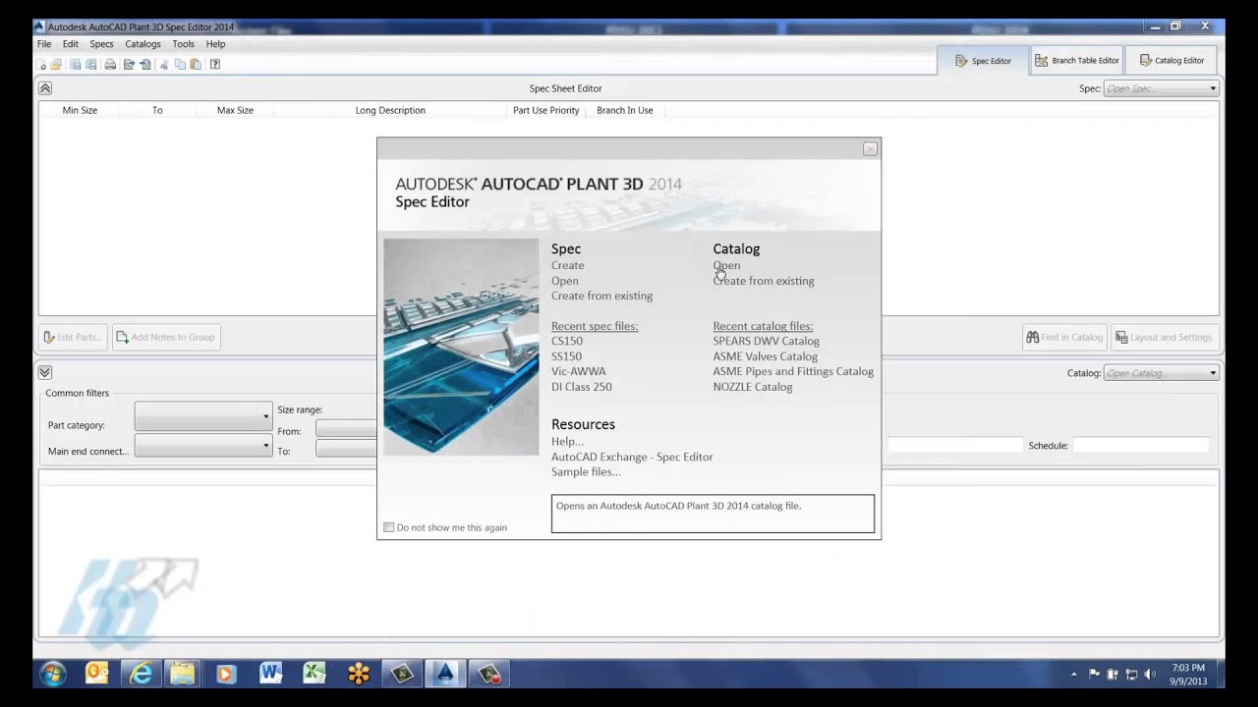1258x707 pixels.
Task: Click the Find in Catalog button
Action: coord(1064,337)
